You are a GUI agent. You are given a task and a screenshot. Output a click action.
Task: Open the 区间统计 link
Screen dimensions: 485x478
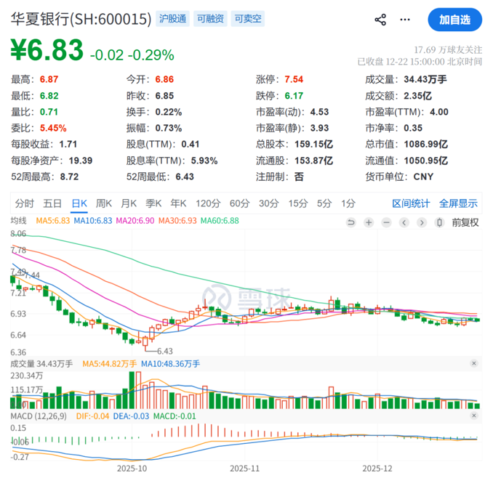[412, 203]
